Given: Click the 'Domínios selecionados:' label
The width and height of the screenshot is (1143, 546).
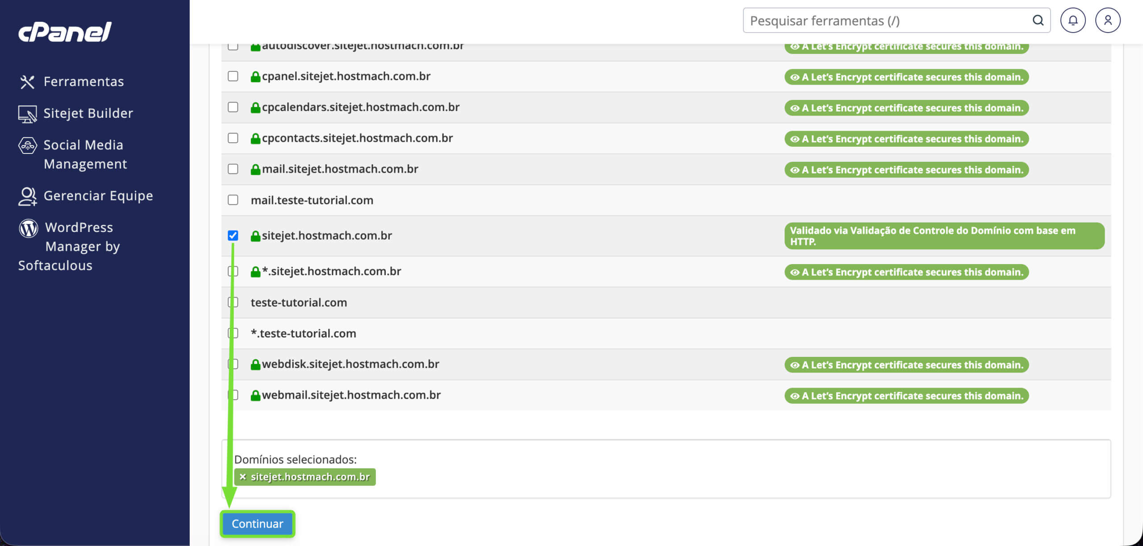Looking at the screenshot, I should pyautogui.click(x=296, y=459).
